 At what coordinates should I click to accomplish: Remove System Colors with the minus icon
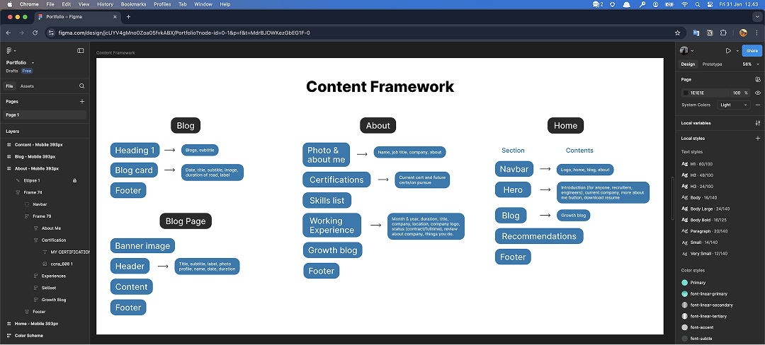[x=758, y=105]
